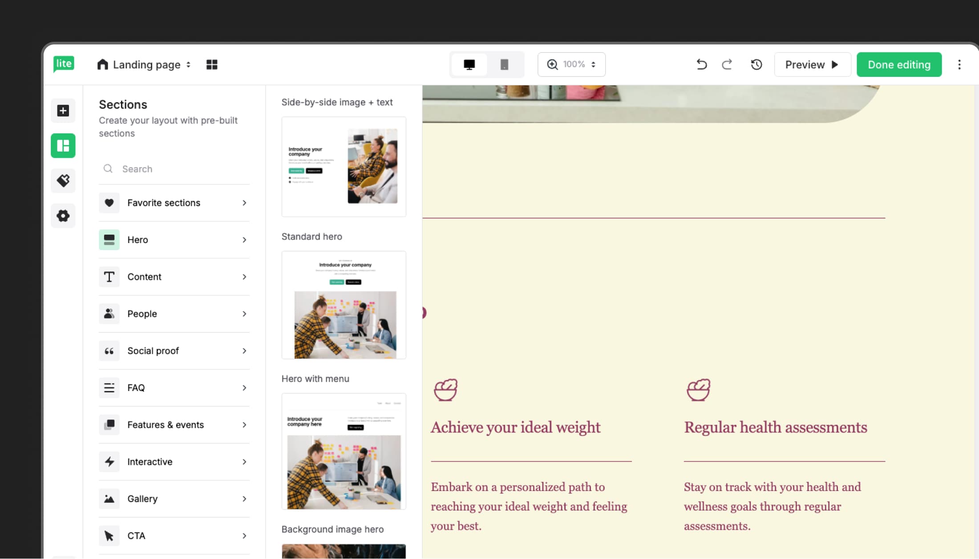This screenshot has width=979, height=559.
Task: Expand the CTA chevron
Action: (244, 536)
